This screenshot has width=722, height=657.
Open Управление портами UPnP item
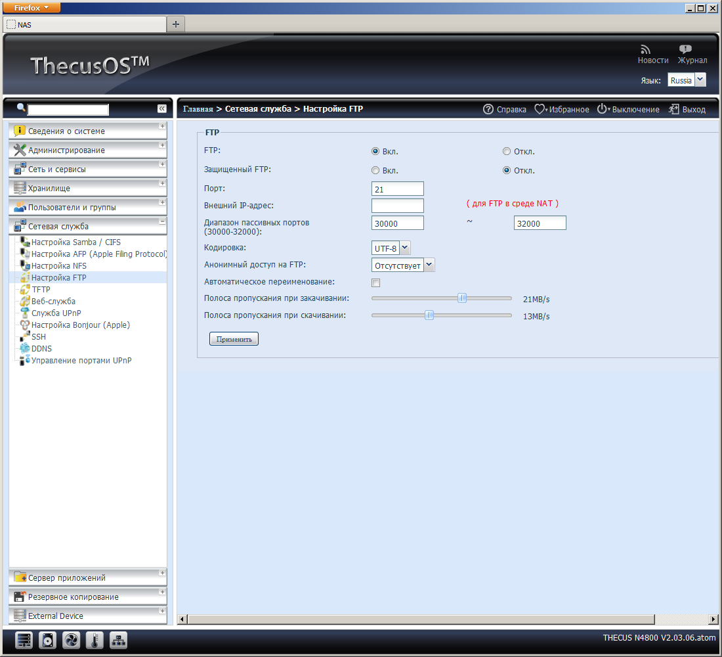click(x=81, y=360)
